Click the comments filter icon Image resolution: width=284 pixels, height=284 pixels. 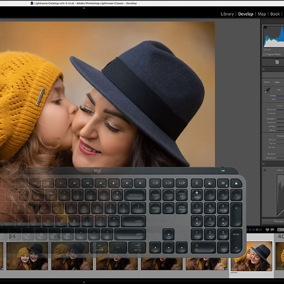[272, 230]
